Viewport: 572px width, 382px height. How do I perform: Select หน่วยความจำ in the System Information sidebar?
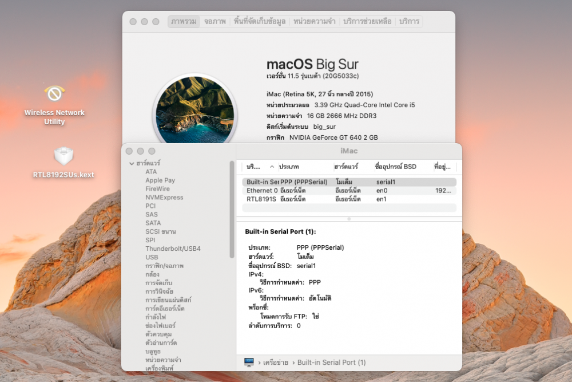pos(163,360)
